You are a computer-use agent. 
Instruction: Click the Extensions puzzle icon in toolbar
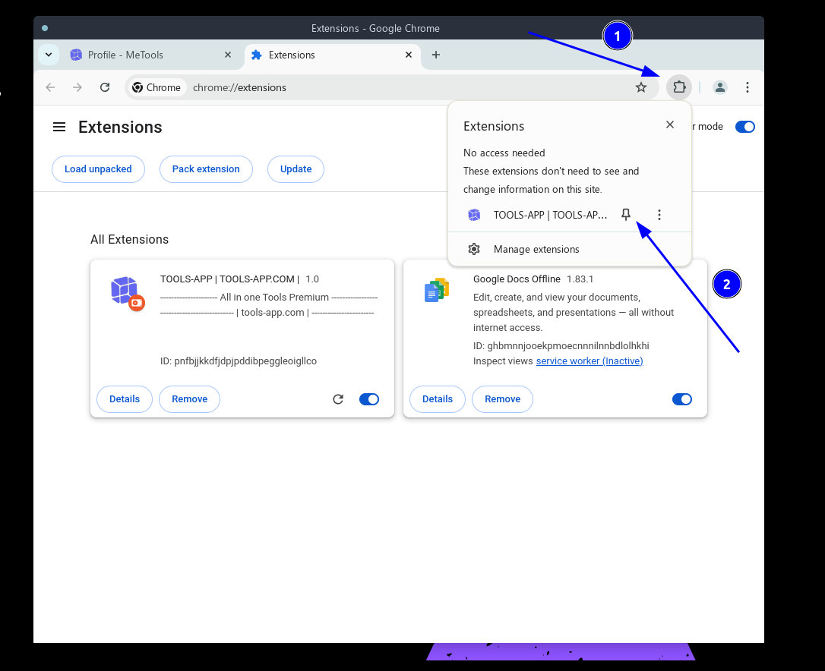coord(679,87)
